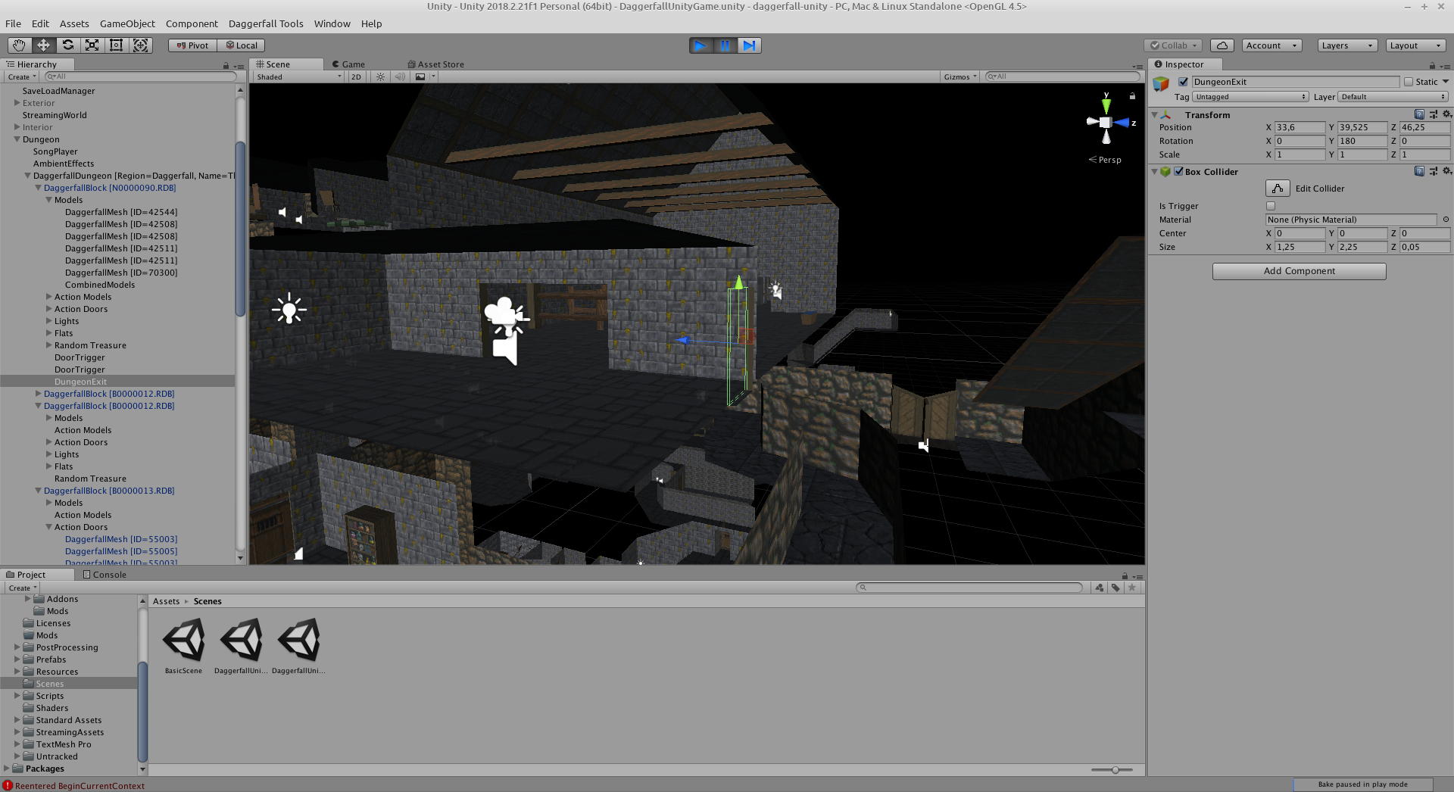Click search by label icon in Project
Screen dimensions: 1454x792
(x=1115, y=588)
